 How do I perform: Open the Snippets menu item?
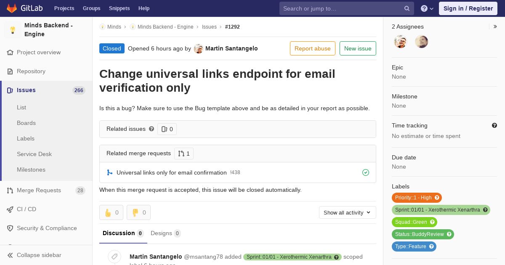click(x=119, y=8)
